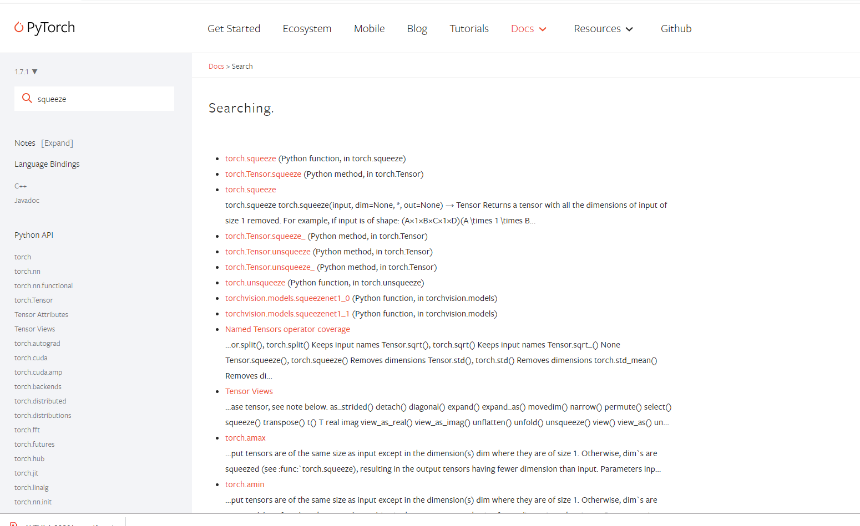Viewport: 860px width, 526px height.
Task: Select torch.futures in the sidebar
Action: (34, 445)
